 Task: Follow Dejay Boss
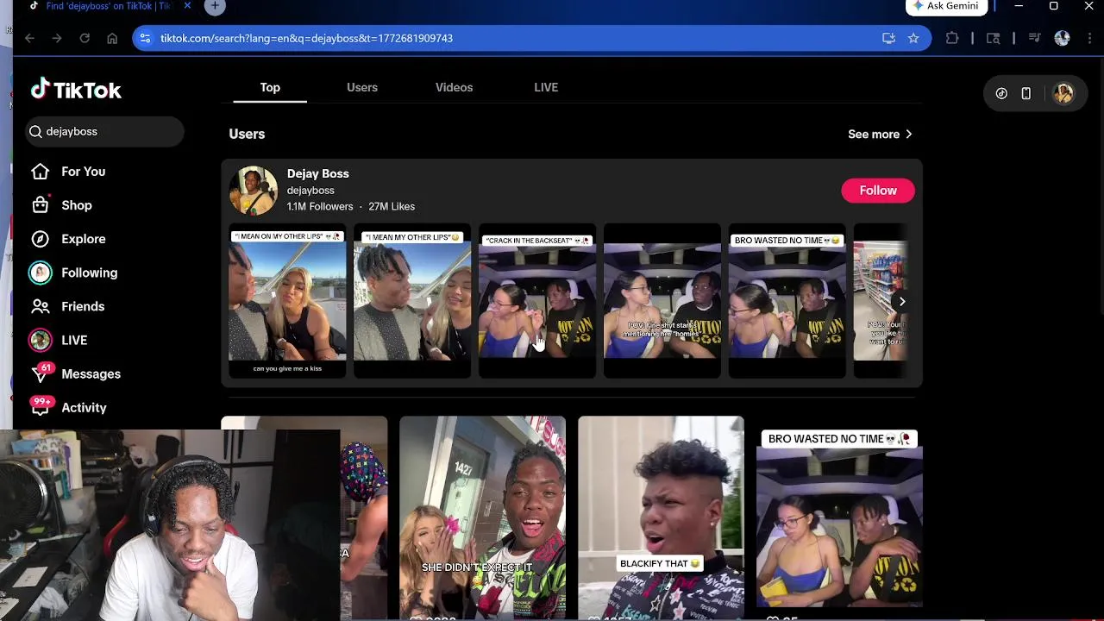coord(878,191)
